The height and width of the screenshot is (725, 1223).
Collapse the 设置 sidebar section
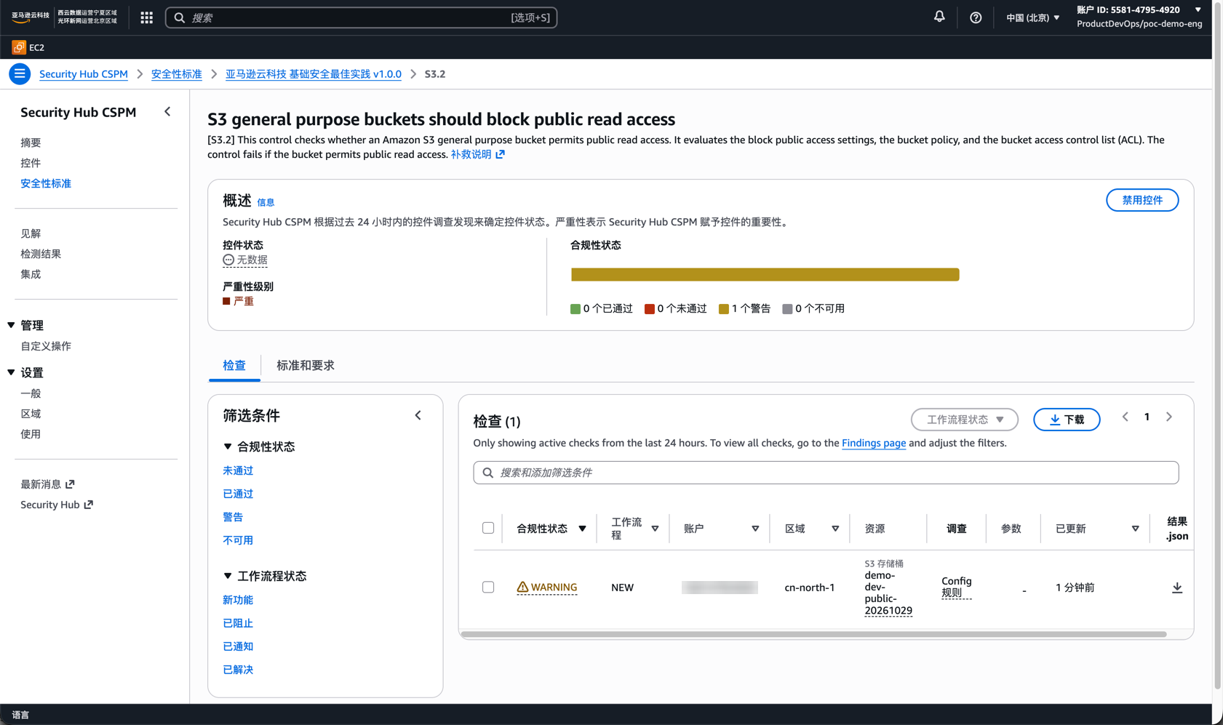click(x=11, y=372)
